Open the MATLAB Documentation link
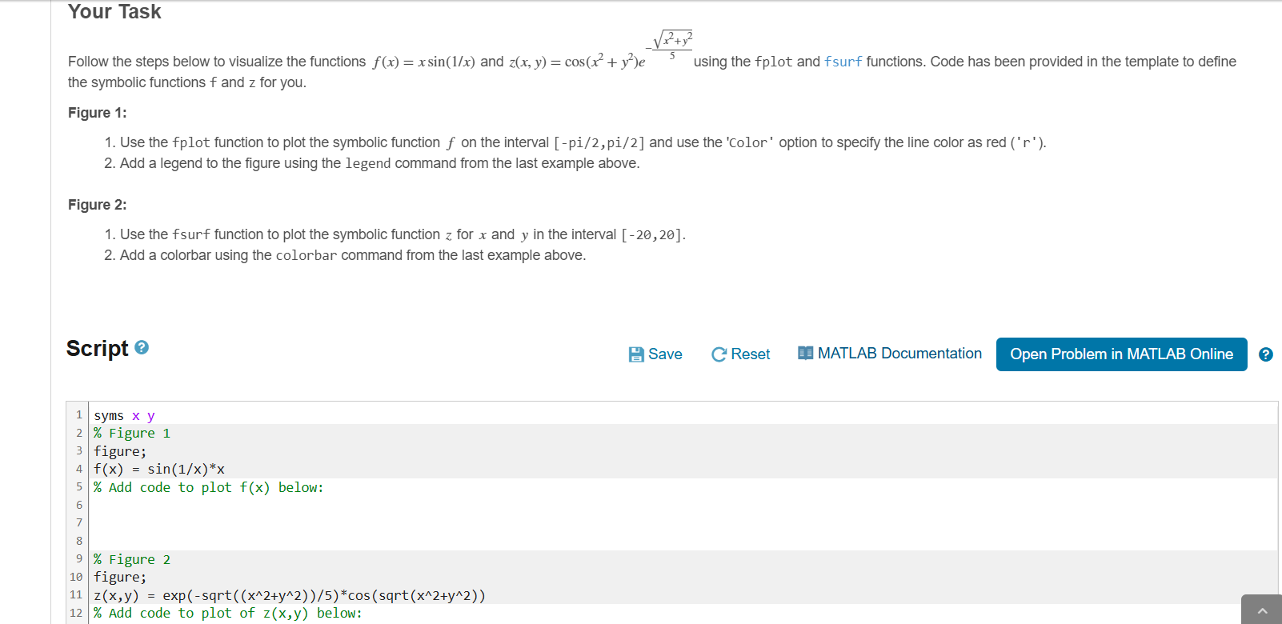The width and height of the screenshot is (1282, 624). point(899,354)
